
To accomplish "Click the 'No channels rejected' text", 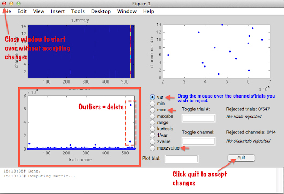I will (x=248, y=141).
